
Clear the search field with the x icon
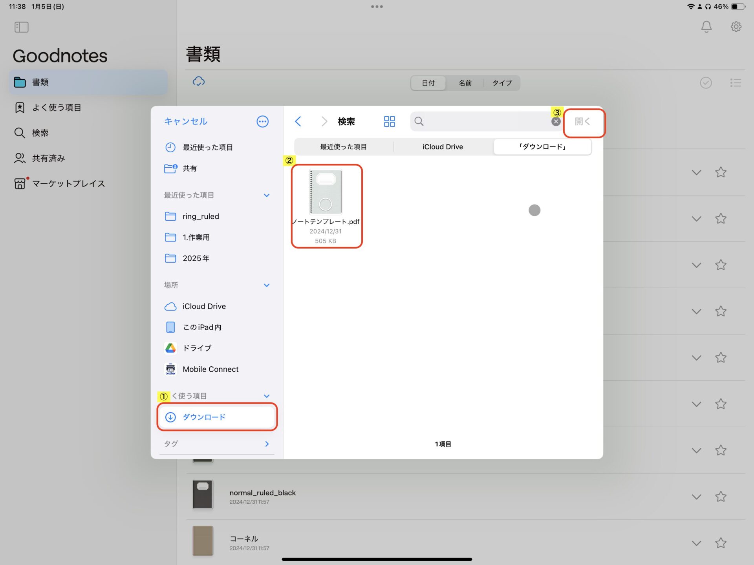tap(556, 122)
